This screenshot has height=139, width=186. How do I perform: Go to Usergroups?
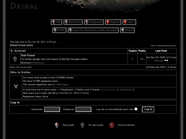coord(94,22)
